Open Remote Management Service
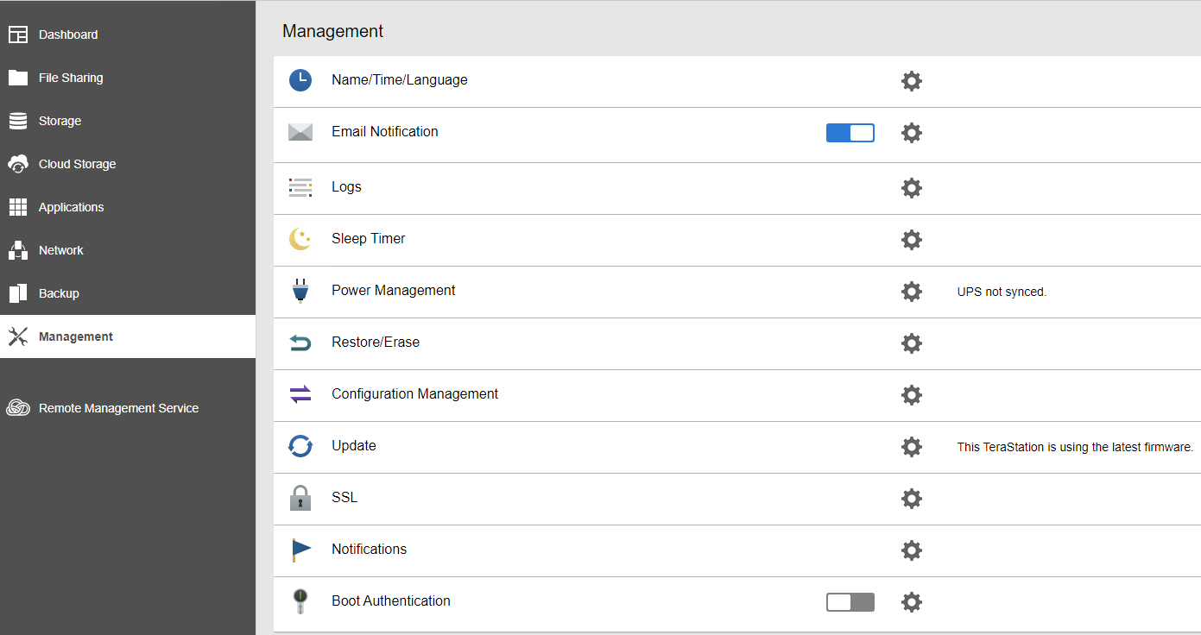Viewport: 1201px width, 635px height. point(118,408)
